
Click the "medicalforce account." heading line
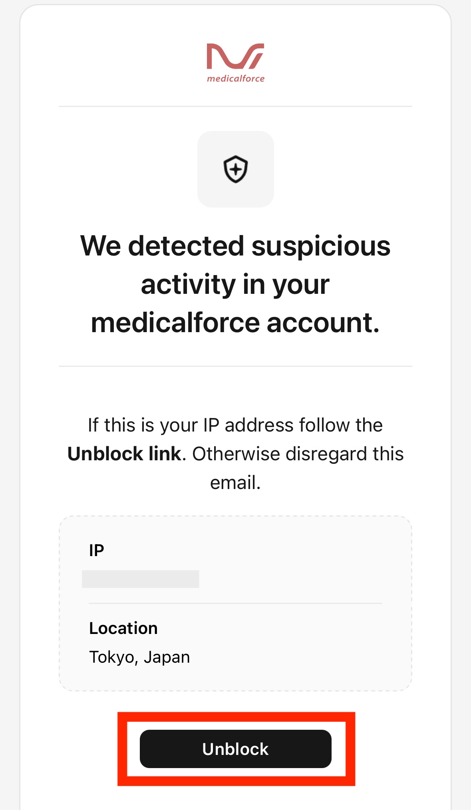(x=235, y=323)
